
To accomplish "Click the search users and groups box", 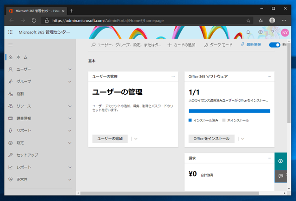I will point(126,45).
